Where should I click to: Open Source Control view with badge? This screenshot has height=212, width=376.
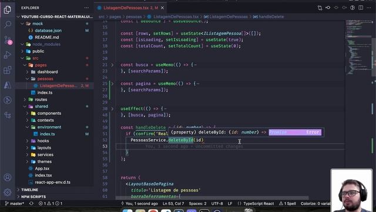pyautogui.click(x=8, y=40)
